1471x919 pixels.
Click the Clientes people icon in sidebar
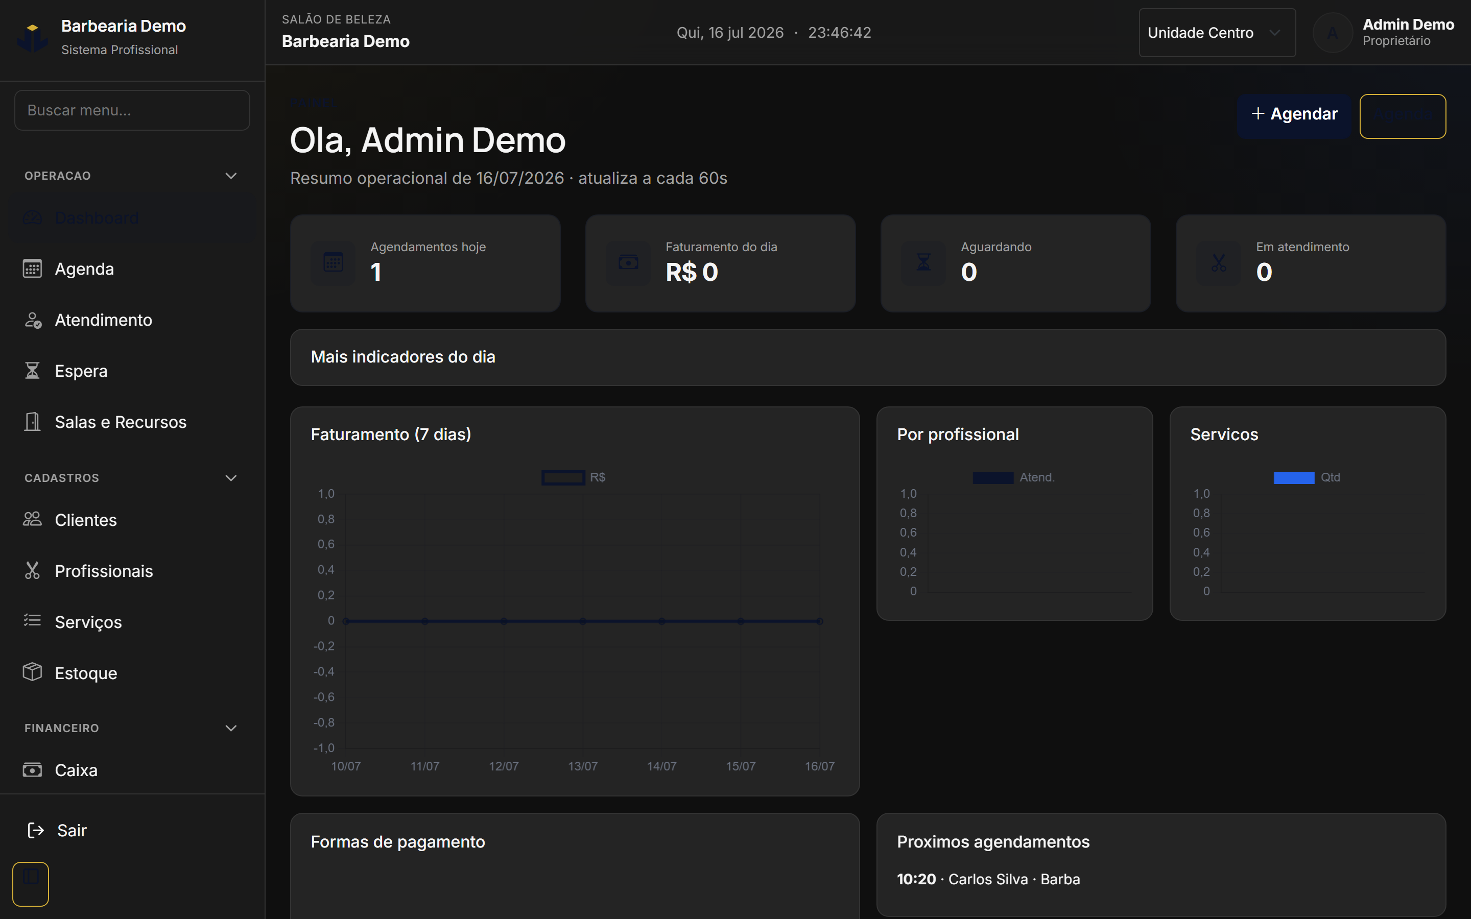pos(32,519)
